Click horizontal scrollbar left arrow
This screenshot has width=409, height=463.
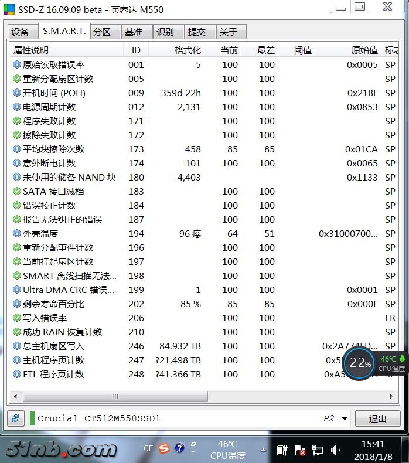[16, 396]
